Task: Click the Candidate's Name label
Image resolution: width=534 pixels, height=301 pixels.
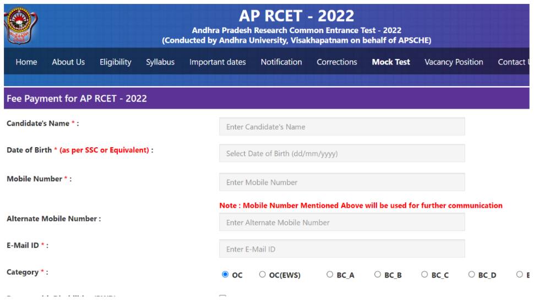Action: [42, 123]
